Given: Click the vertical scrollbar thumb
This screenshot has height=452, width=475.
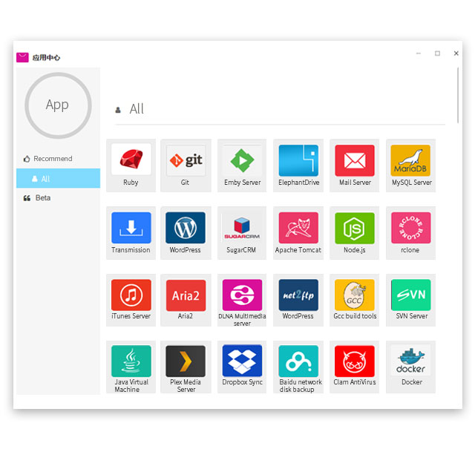Looking at the screenshot, I should tap(458, 95).
